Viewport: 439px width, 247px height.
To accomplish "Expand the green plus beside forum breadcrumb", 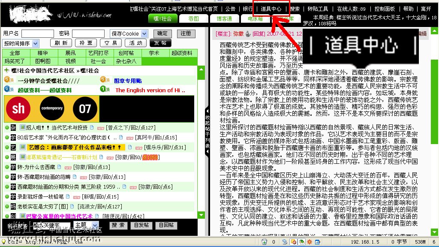I will 6,70.
